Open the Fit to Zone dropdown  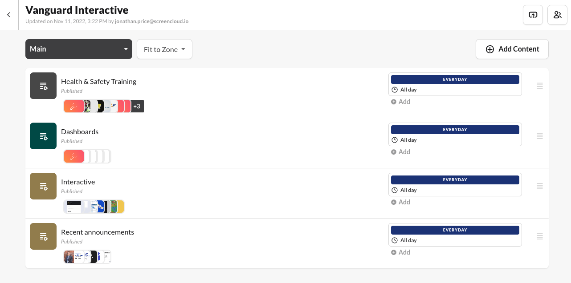tap(164, 49)
